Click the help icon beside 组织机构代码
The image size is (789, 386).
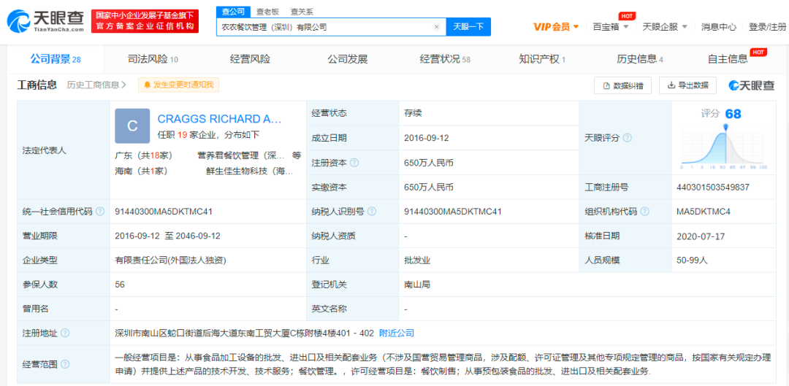[x=644, y=211]
